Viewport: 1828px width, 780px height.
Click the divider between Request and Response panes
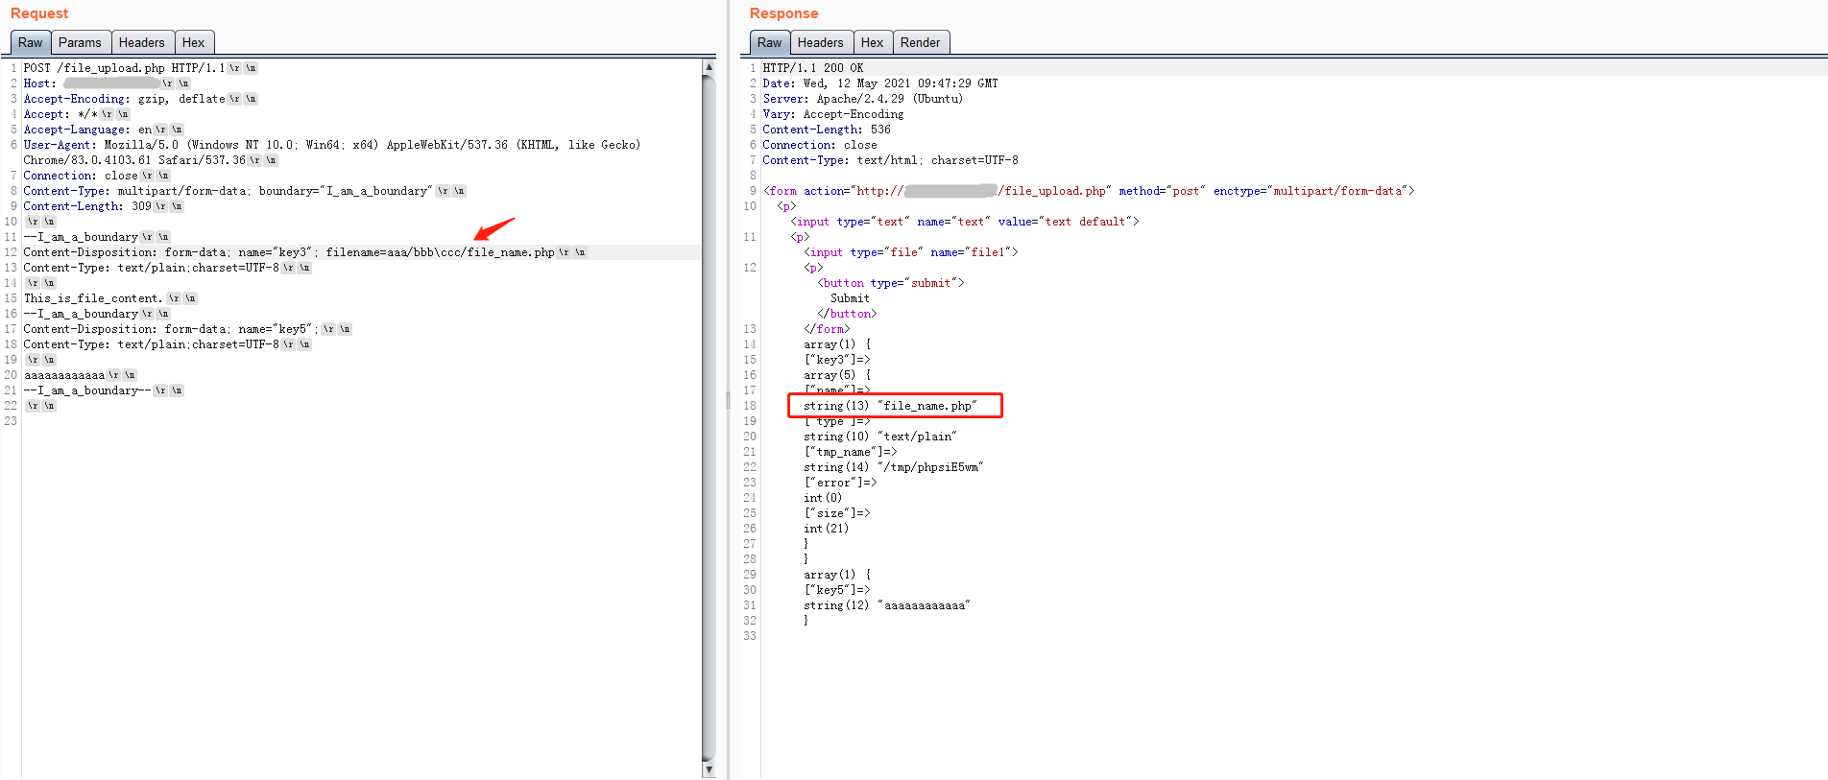click(x=728, y=398)
